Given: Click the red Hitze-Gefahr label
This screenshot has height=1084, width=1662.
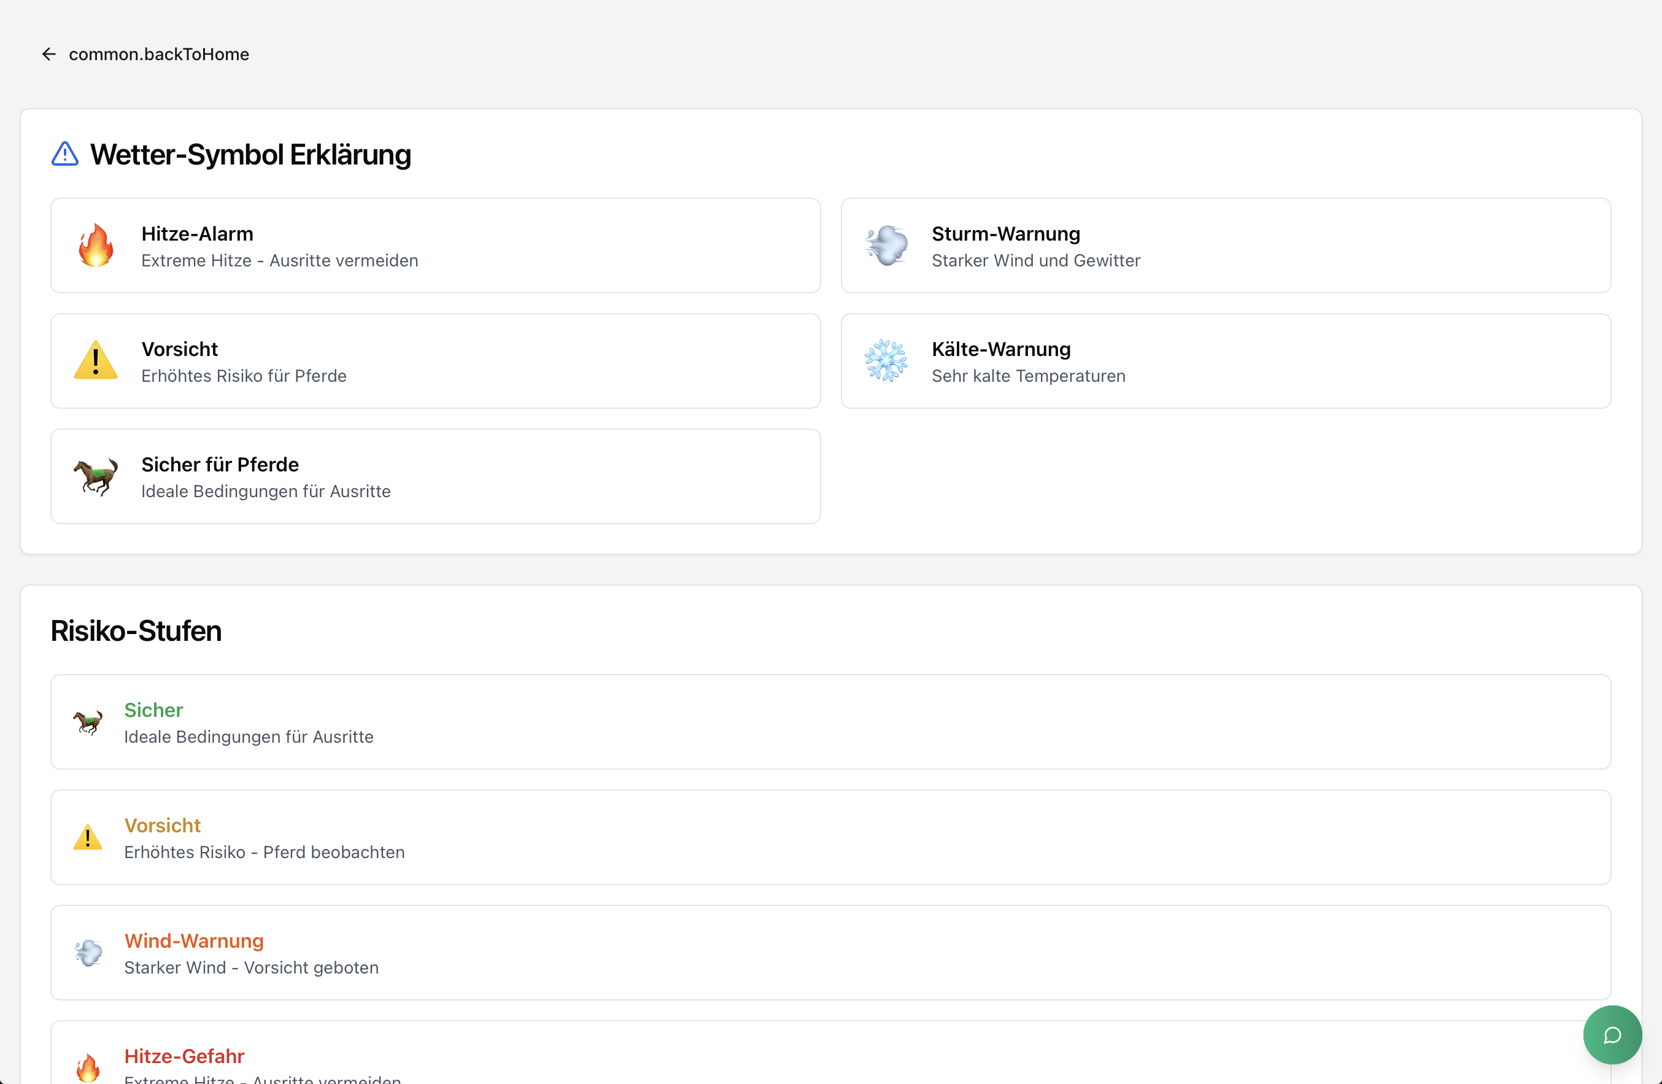Looking at the screenshot, I should coord(184,1056).
